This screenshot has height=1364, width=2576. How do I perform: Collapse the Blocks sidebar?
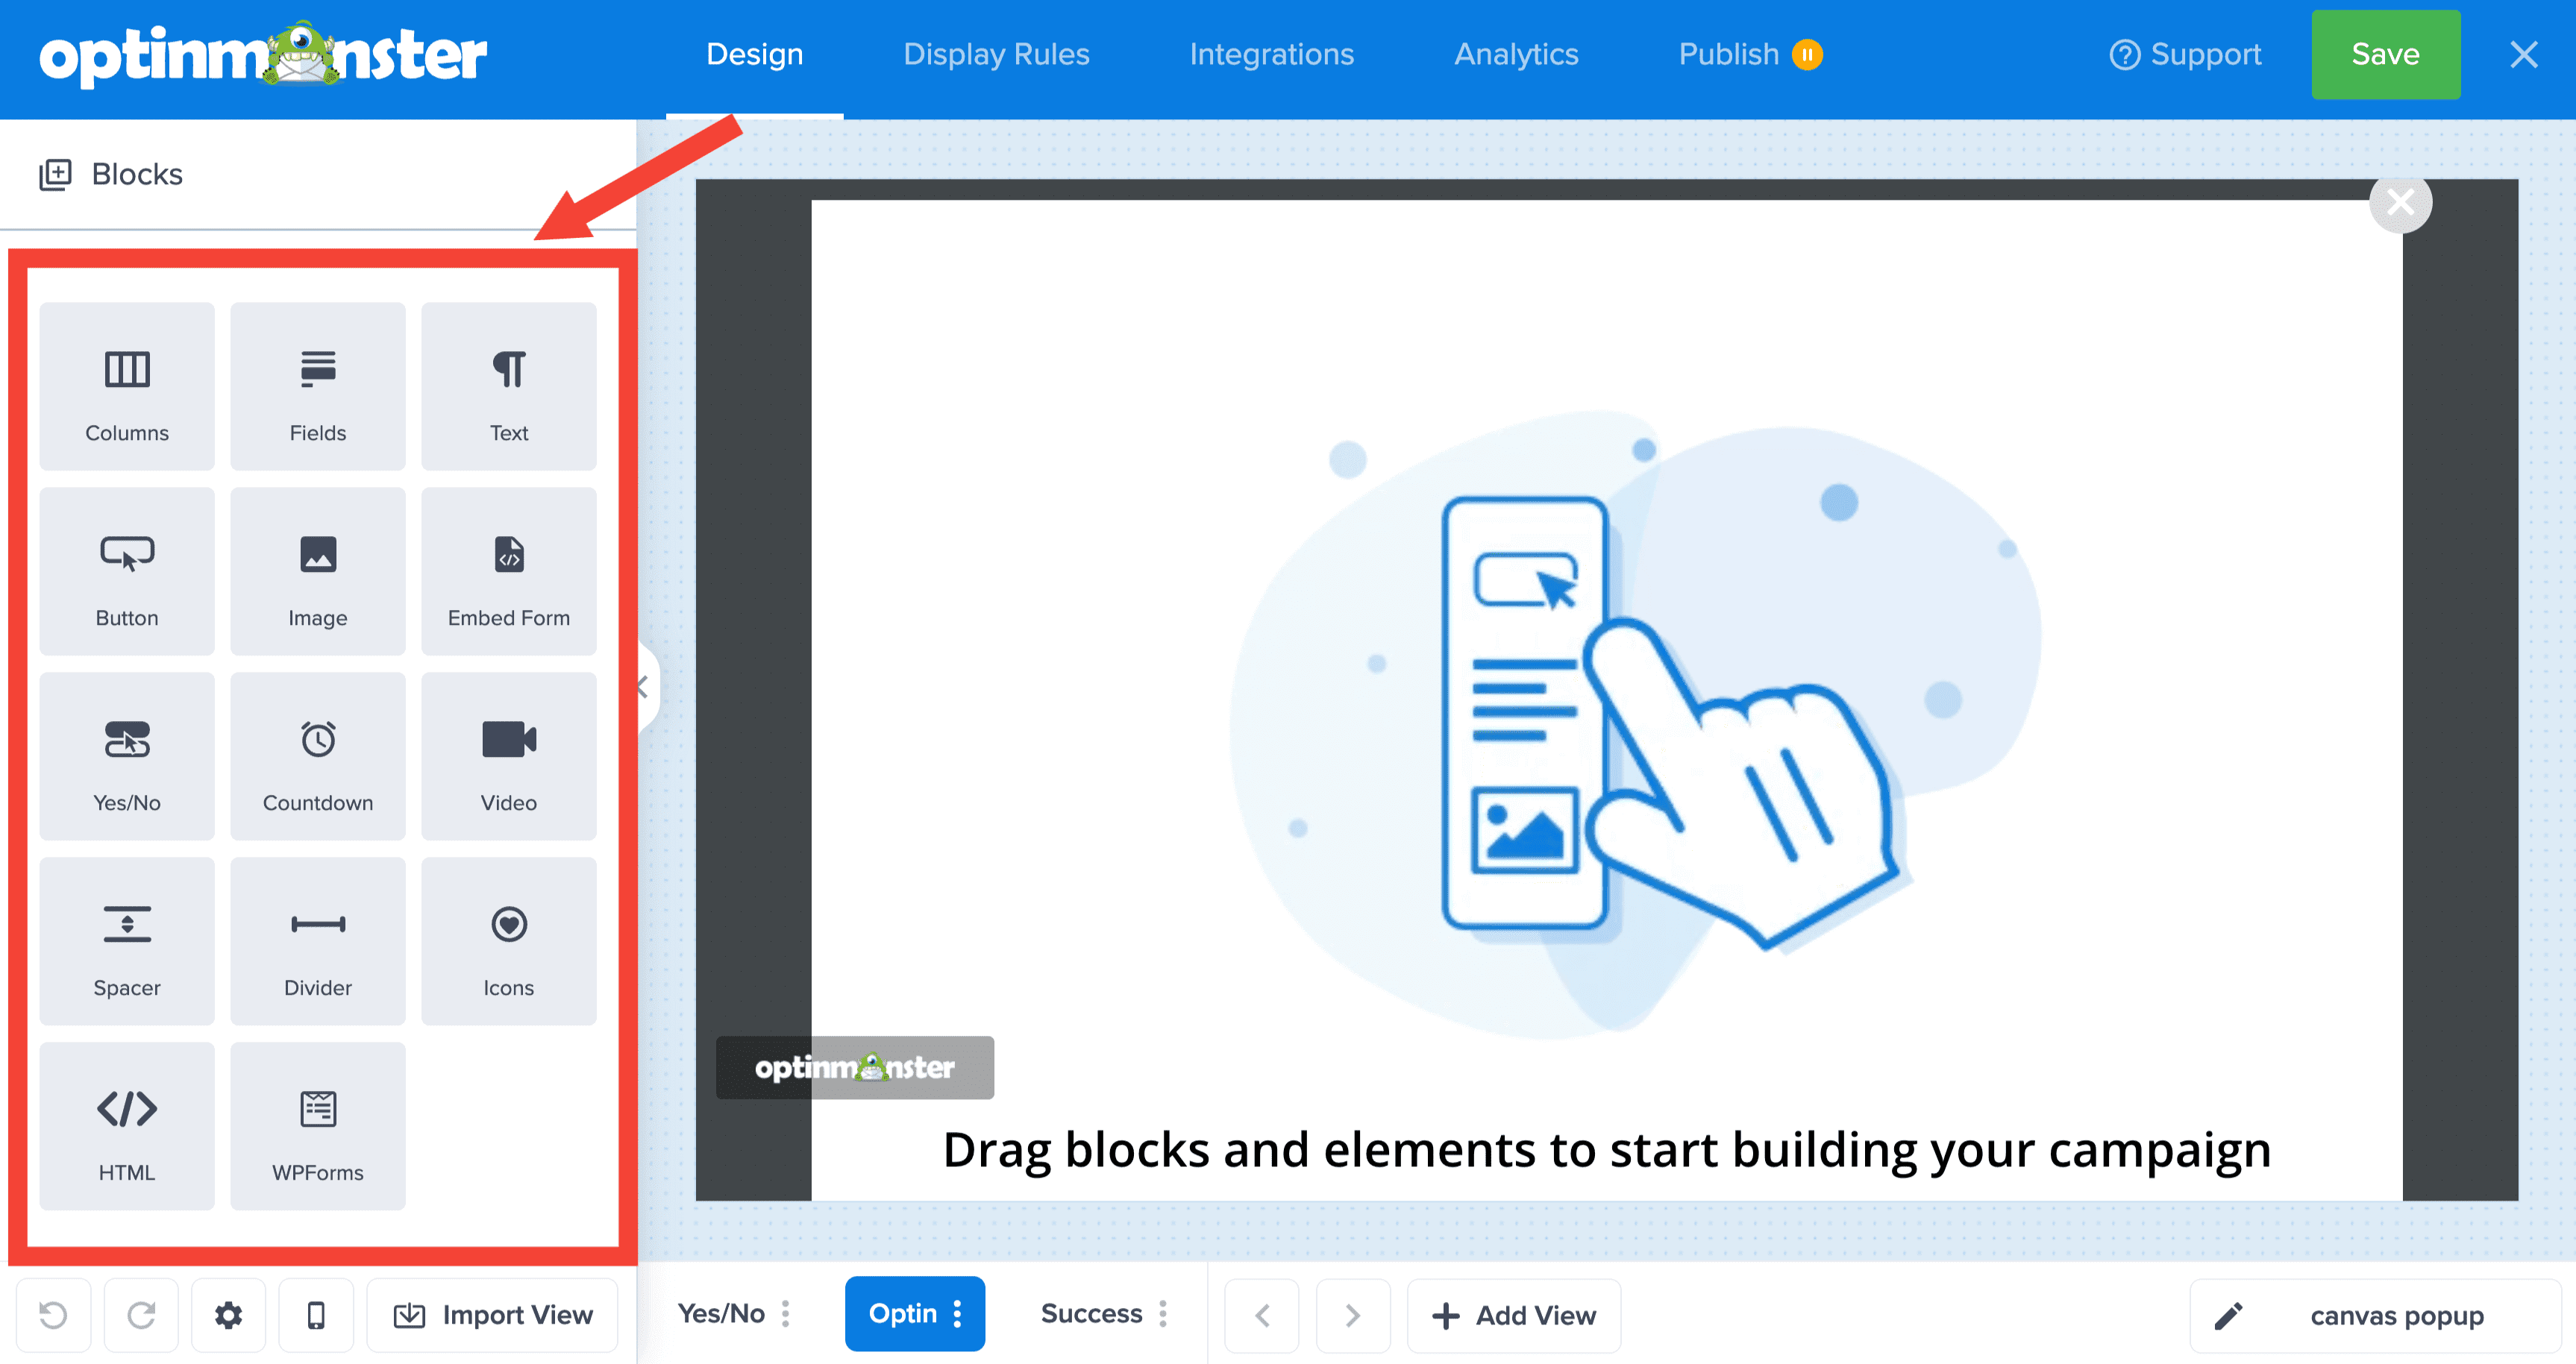coord(643,687)
